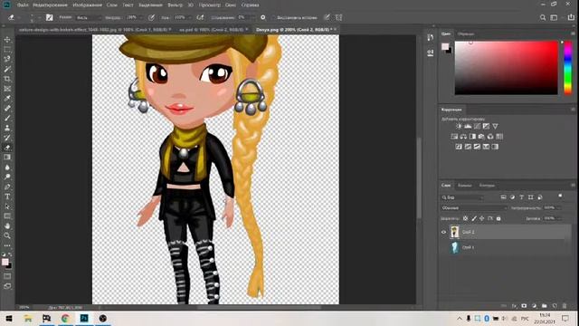Add a Brightness/Contrast adjustment
Screen dimensions: 579x326
(459, 126)
